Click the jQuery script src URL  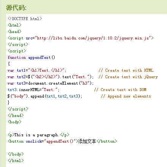[x=93, y=38]
